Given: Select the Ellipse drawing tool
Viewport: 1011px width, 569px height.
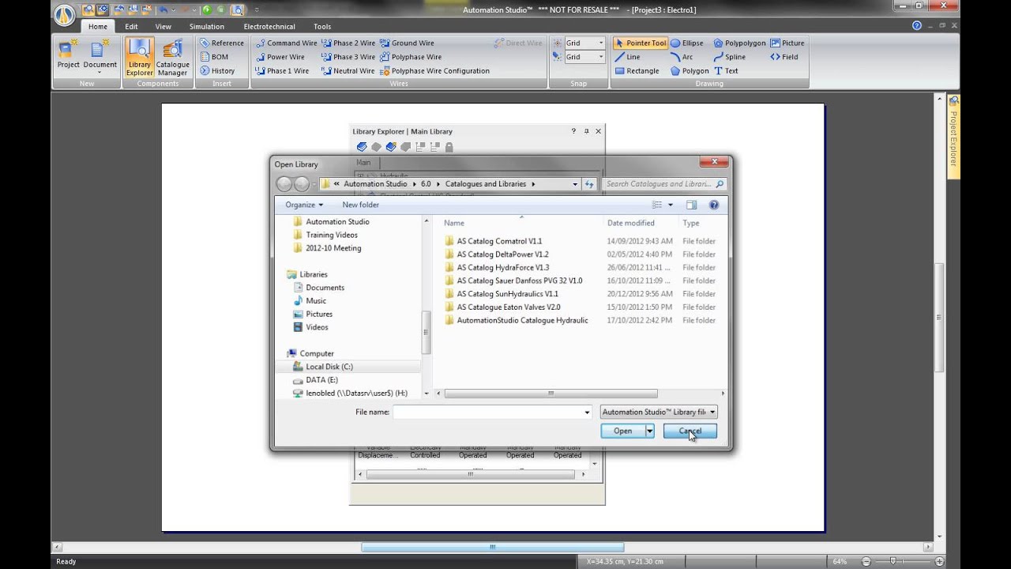Looking at the screenshot, I should pos(686,43).
